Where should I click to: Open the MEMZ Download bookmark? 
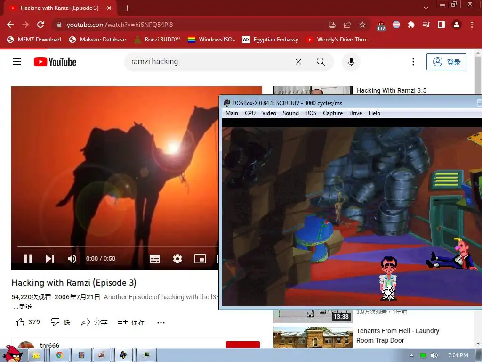tap(34, 40)
